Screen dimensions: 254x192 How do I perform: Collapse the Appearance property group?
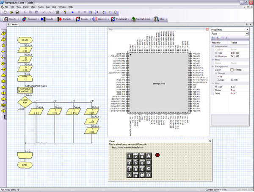(x=213, y=46)
